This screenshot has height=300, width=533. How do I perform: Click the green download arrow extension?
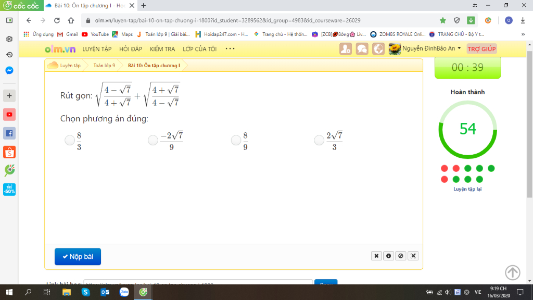(x=471, y=20)
